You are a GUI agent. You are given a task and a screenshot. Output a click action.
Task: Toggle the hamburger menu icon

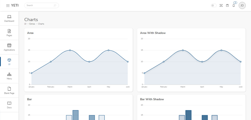coord(8,6)
